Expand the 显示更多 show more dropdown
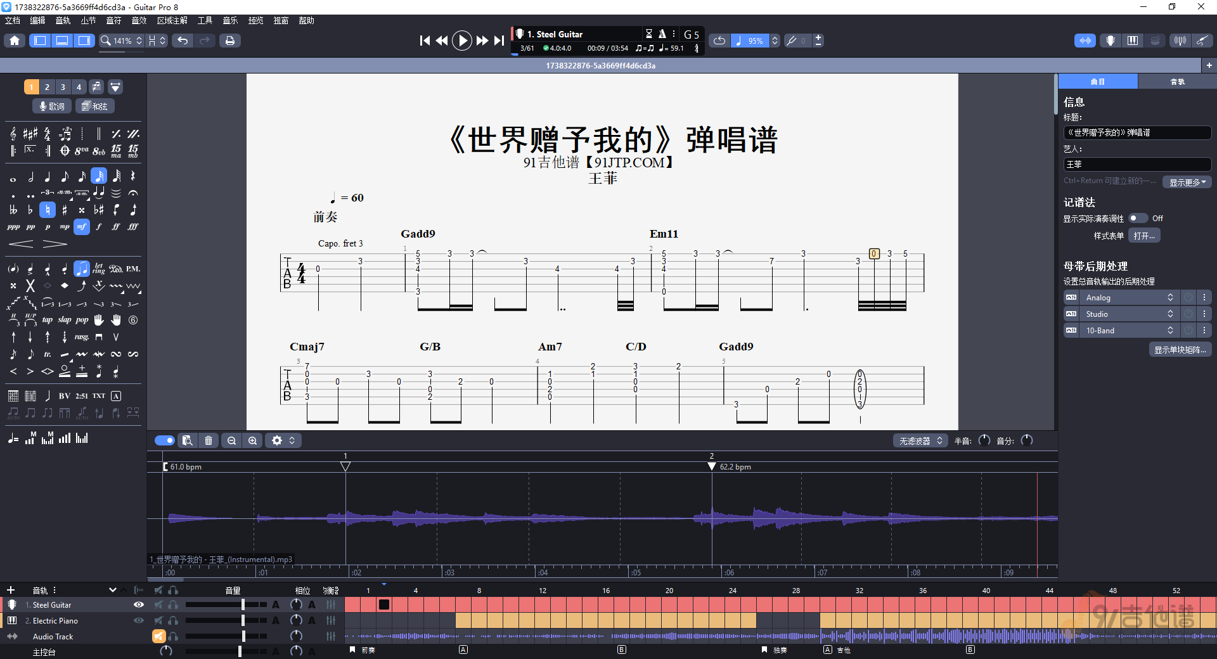 tap(1187, 182)
